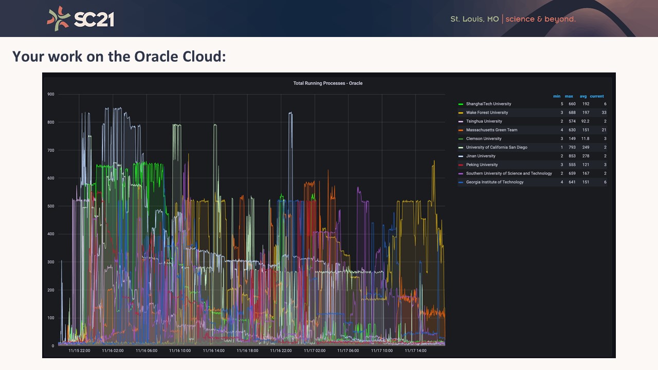The height and width of the screenshot is (370, 658).
Task: Click UC San Diego's max value 793
Action: pyautogui.click(x=572, y=147)
